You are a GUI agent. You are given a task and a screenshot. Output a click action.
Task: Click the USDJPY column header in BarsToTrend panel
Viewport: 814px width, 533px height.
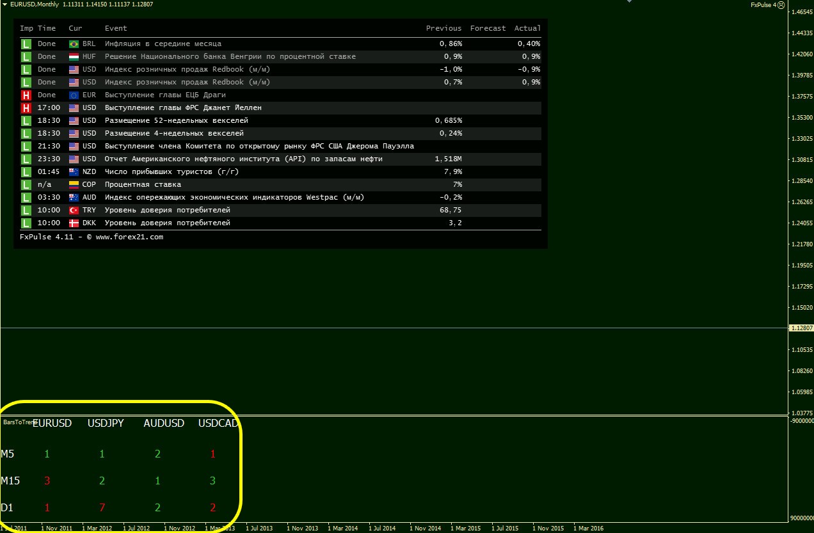click(106, 423)
